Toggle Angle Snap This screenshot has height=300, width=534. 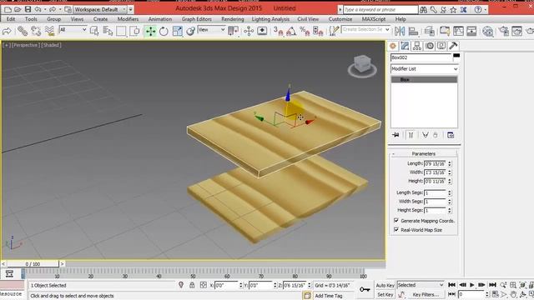291,31
